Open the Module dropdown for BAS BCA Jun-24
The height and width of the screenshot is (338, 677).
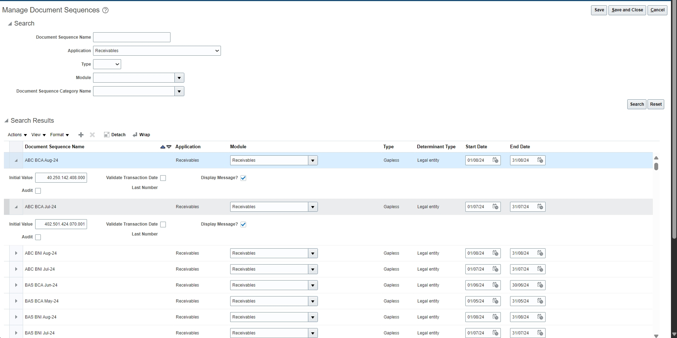312,285
